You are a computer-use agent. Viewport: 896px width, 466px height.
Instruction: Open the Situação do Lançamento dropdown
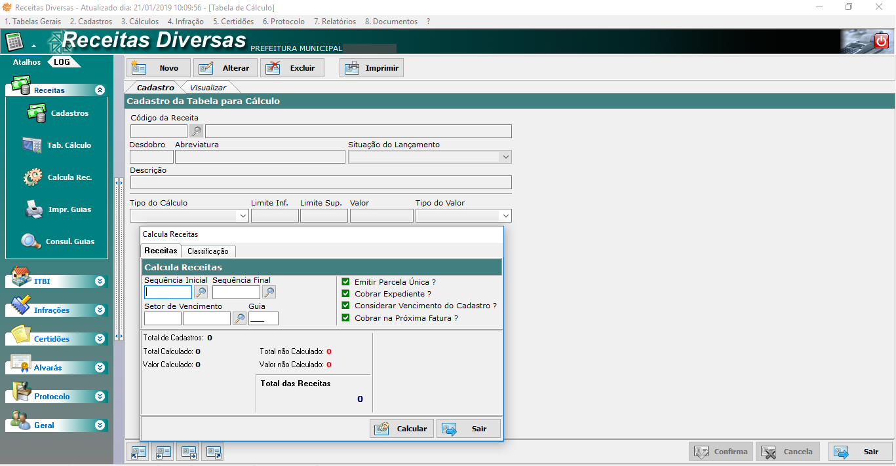(x=505, y=157)
